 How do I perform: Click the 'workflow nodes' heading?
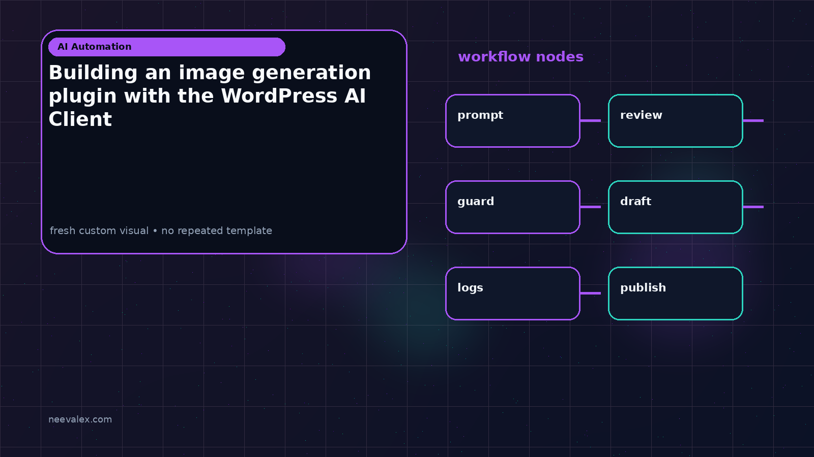coord(520,57)
